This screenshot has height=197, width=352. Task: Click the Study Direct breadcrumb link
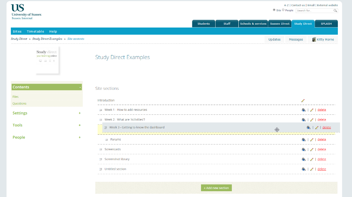[x=19, y=39]
